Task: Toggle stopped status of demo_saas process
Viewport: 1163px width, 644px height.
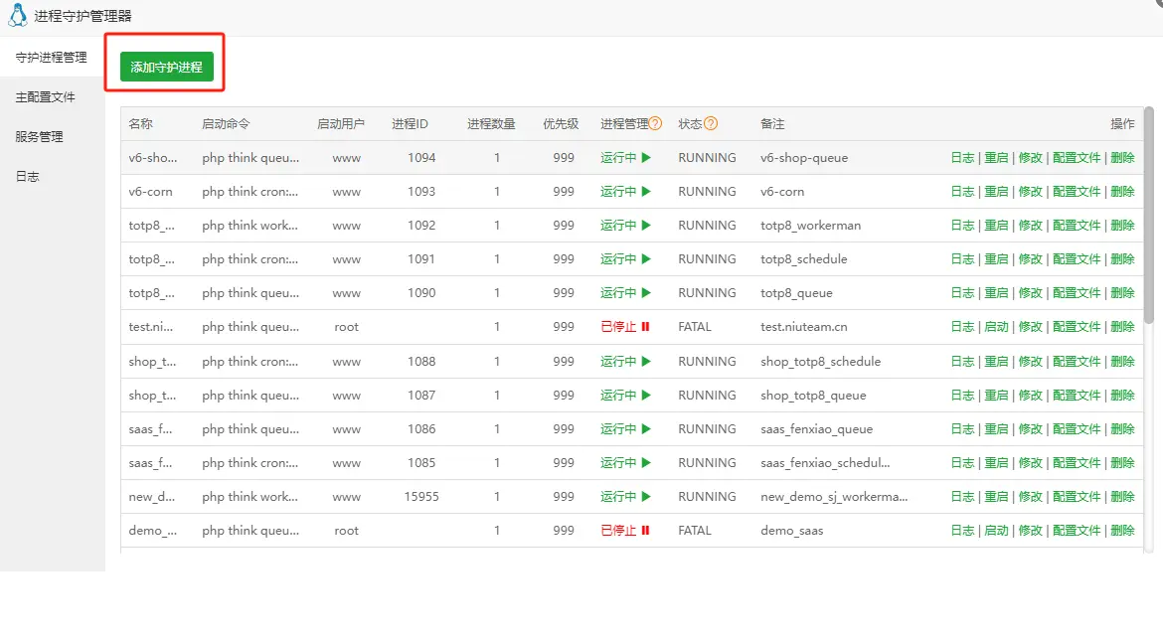Action: [x=624, y=531]
